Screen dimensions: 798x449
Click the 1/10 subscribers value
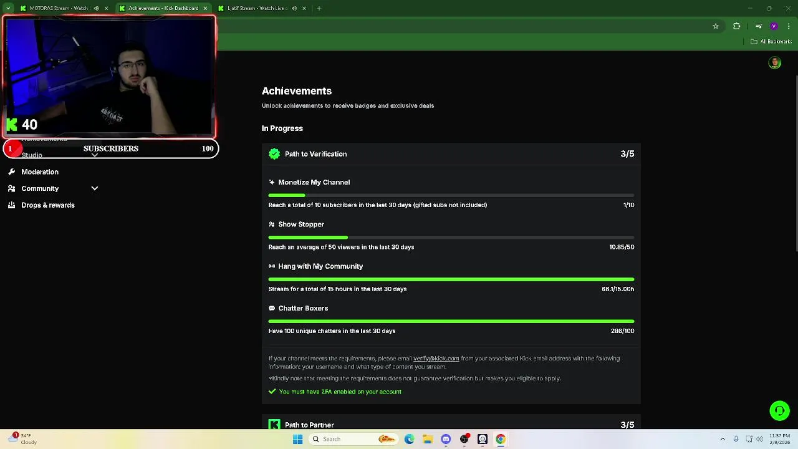pos(628,205)
